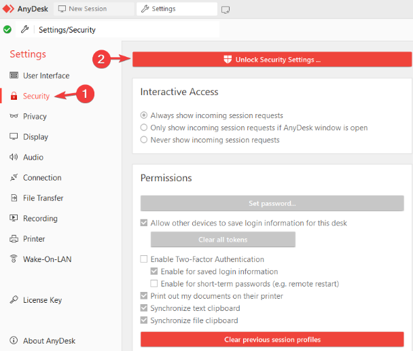Open User Interface settings
The image size is (413, 351).
click(46, 75)
